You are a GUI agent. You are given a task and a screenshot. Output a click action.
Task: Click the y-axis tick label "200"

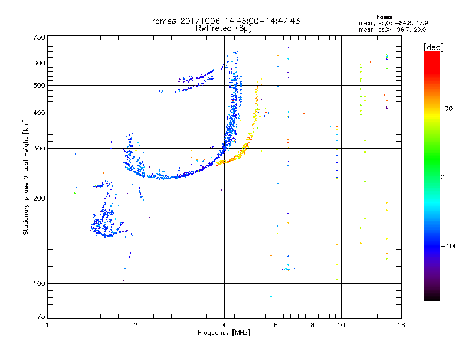39,198
